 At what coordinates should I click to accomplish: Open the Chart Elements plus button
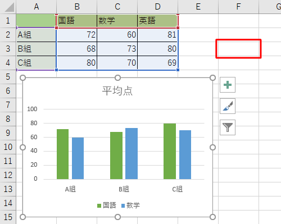pyautogui.click(x=228, y=85)
